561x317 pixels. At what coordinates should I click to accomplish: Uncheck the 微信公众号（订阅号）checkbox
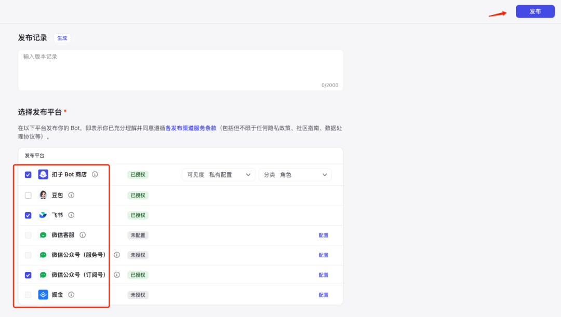tap(28, 275)
